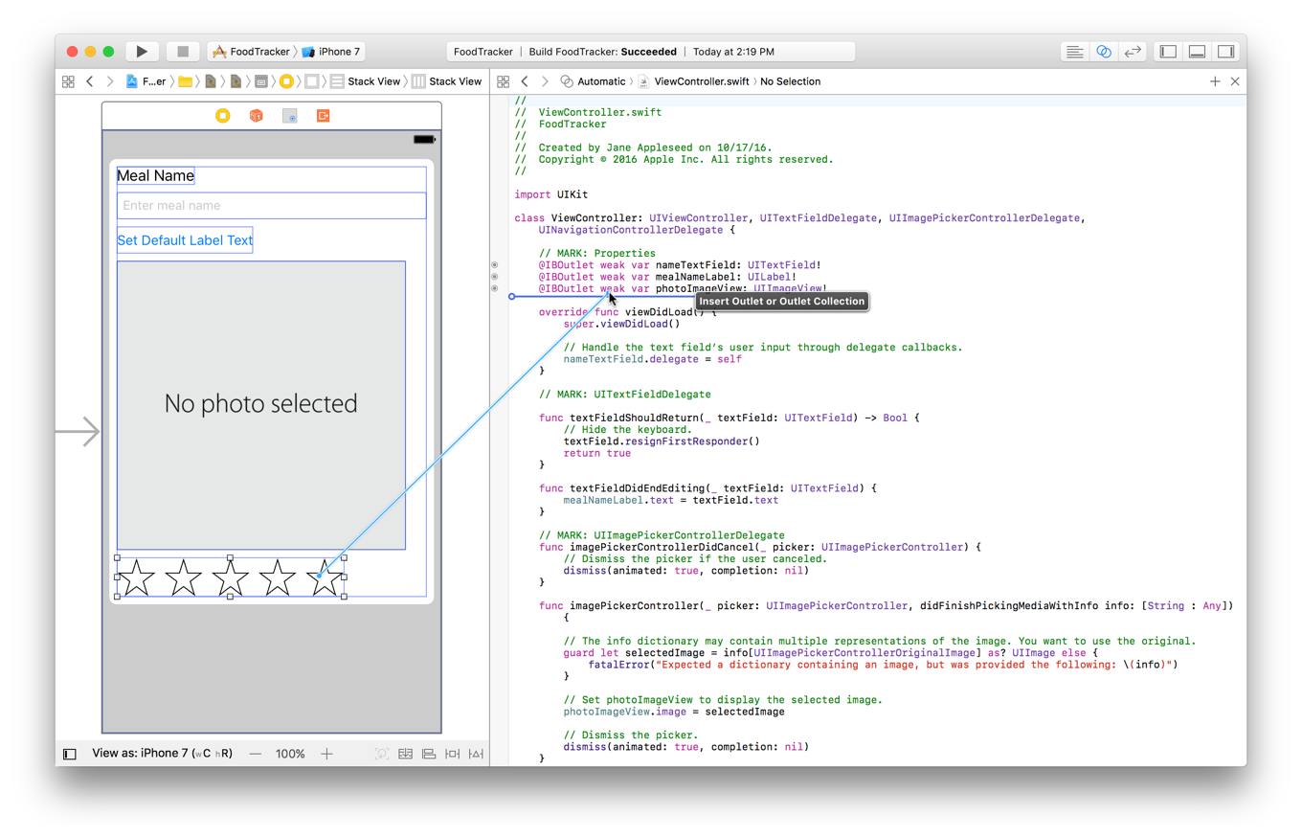Image resolution: width=1302 pixels, height=837 pixels.
Task: Select the third star in rating control
Action: pyautogui.click(x=231, y=577)
